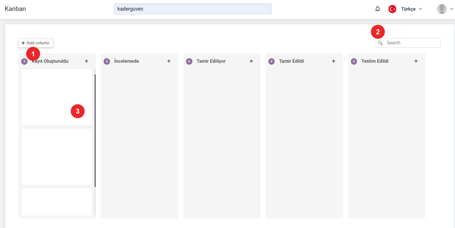Add card to Teslim Edildi column
The height and width of the screenshot is (228, 455).
click(416, 61)
